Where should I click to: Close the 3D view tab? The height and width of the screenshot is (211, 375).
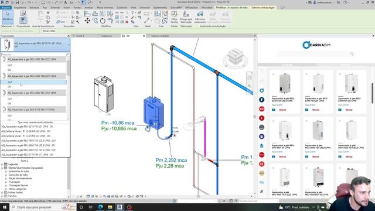(144, 36)
